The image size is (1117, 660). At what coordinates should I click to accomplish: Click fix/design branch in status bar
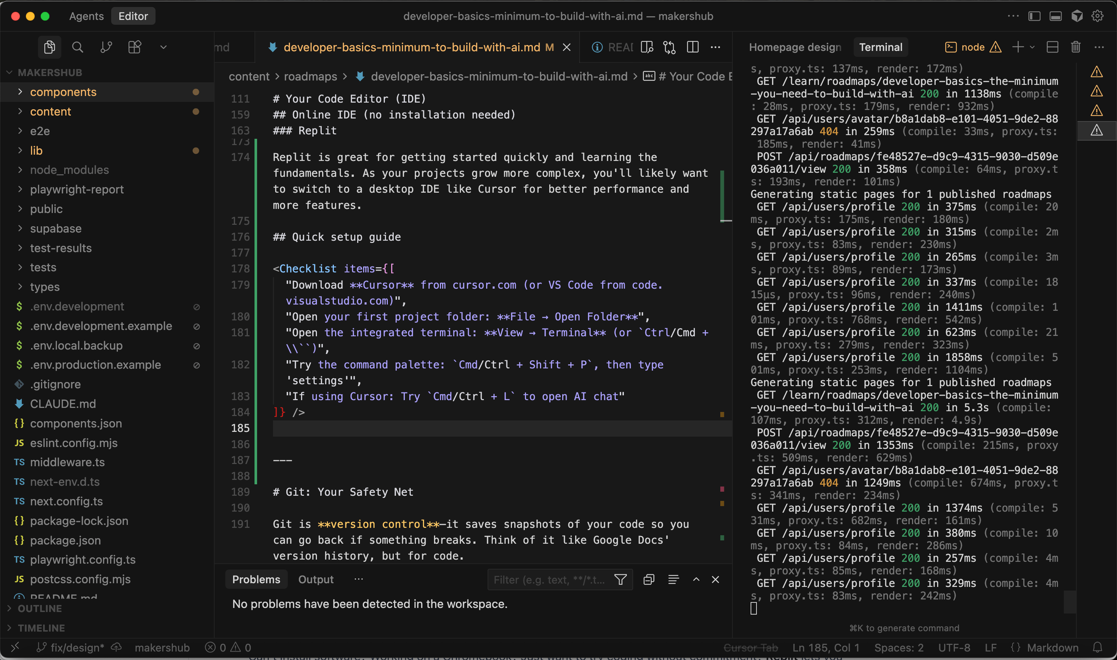click(x=76, y=647)
